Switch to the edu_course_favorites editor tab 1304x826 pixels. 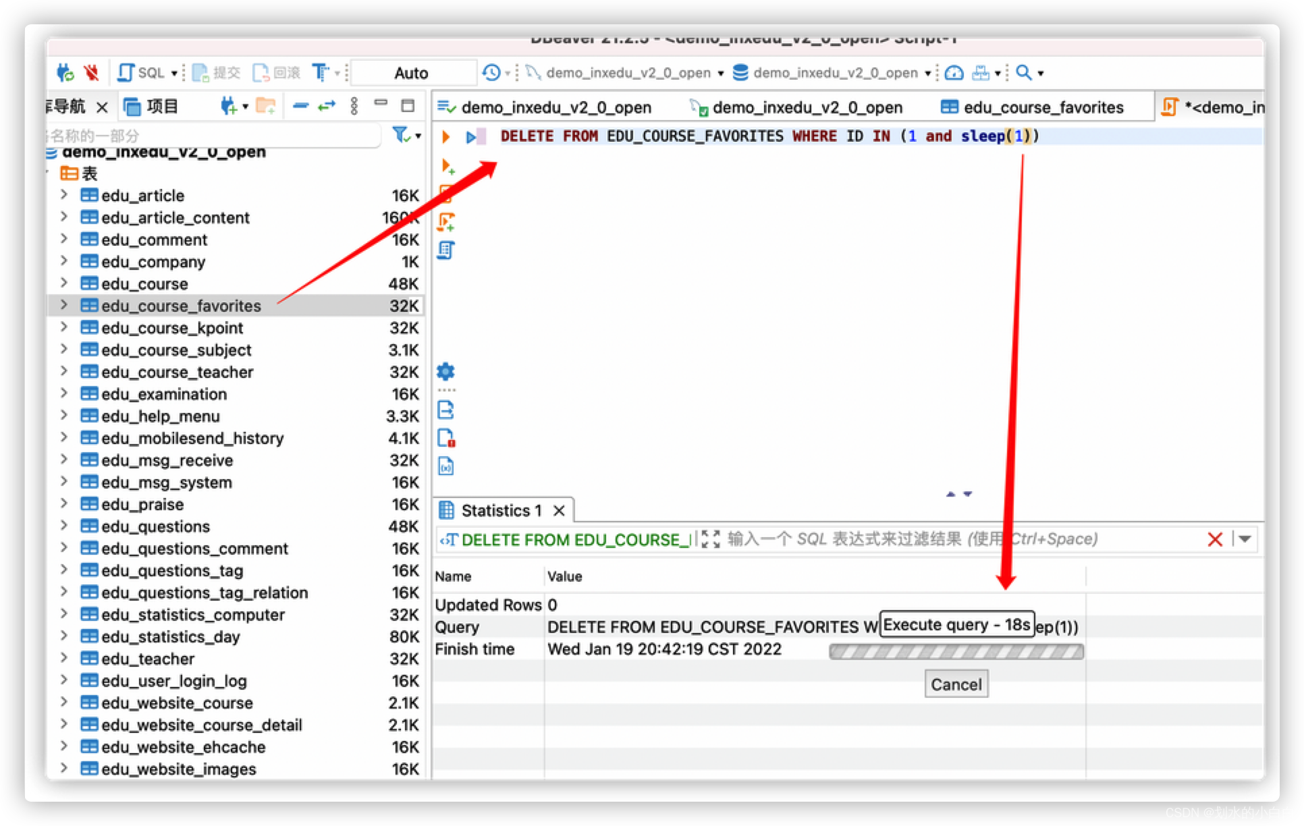(1033, 107)
